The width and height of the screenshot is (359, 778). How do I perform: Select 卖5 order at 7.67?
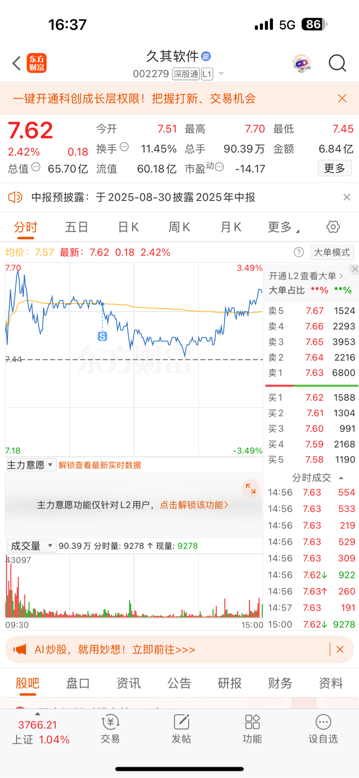pyautogui.click(x=311, y=311)
